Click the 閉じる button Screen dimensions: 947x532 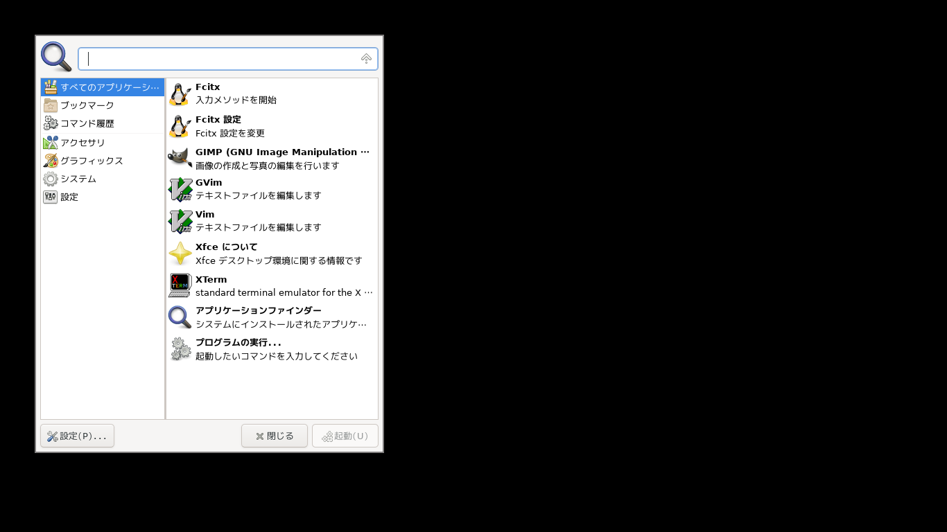pos(275,436)
